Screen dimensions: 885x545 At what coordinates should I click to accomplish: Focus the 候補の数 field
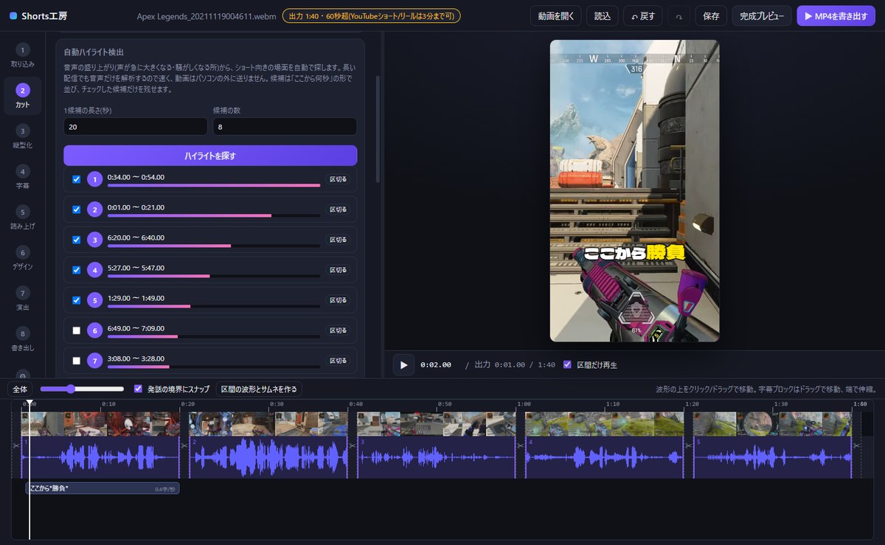[285, 127]
